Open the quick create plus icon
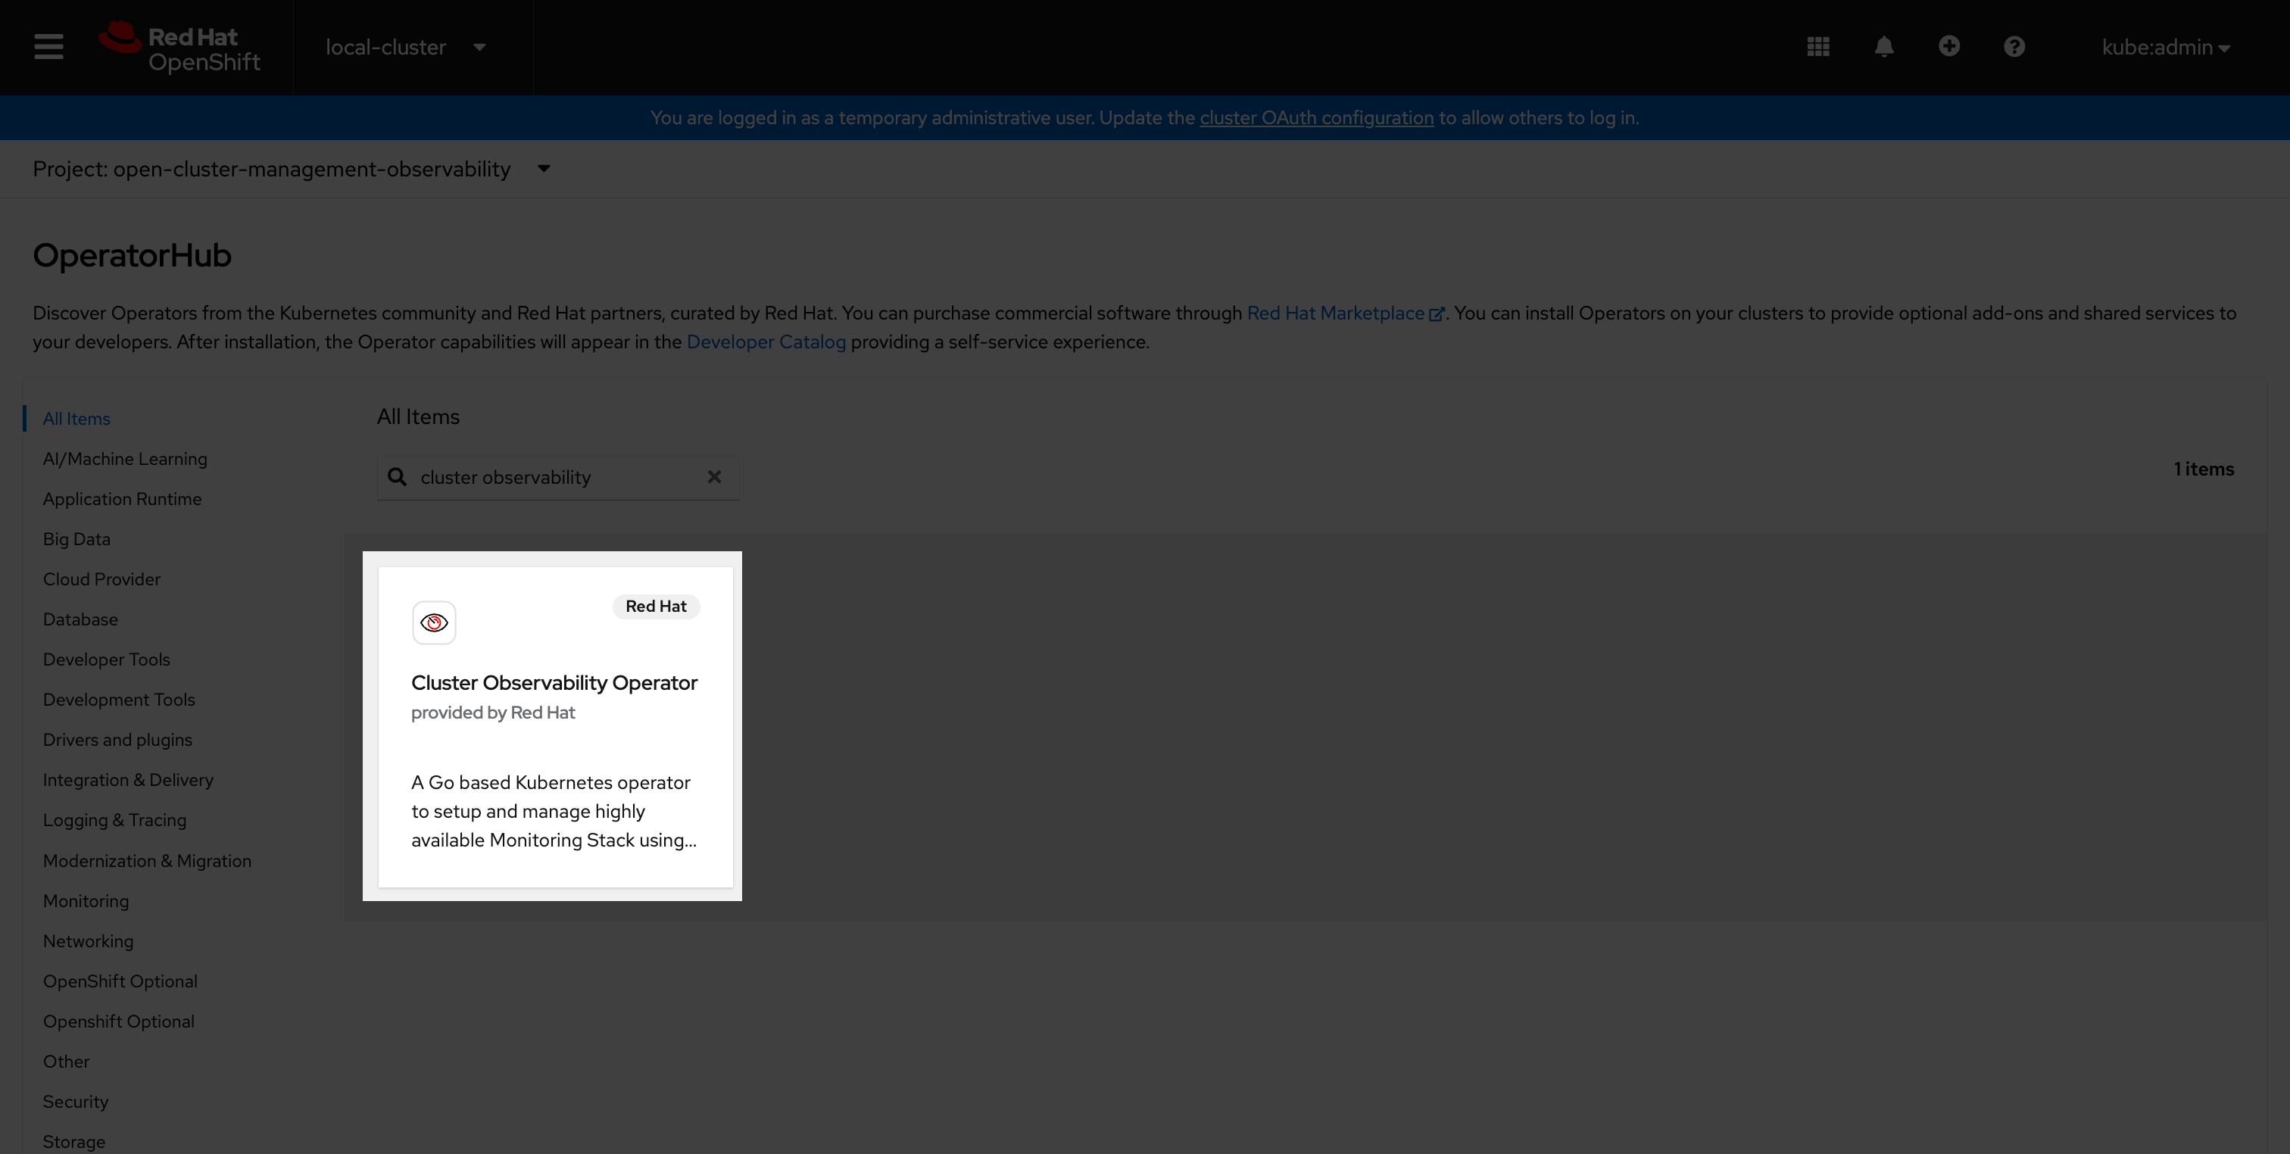Viewport: 2290px width, 1154px height. [x=1948, y=46]
